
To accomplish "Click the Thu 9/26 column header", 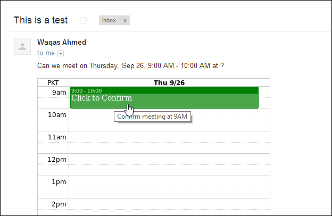I will tap(169, 82).
